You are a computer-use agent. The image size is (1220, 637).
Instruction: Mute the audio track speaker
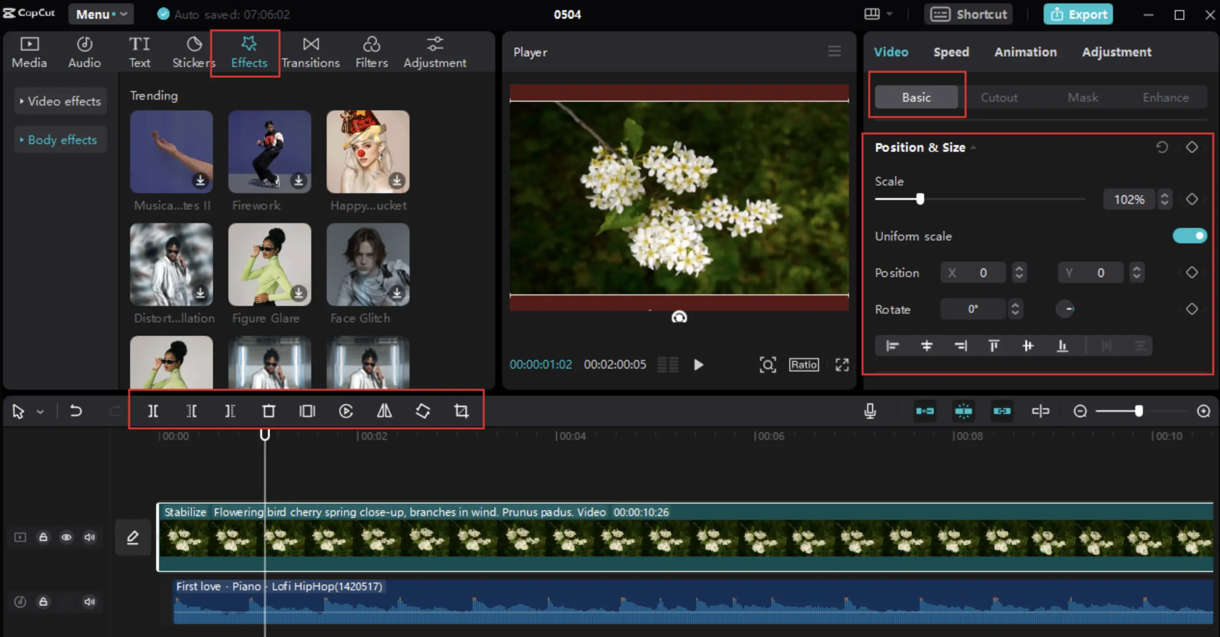[90, 601]
